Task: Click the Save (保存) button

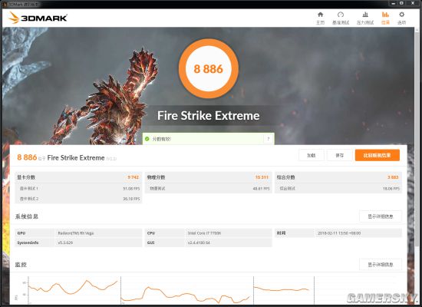Action: [x=340, y=155]
